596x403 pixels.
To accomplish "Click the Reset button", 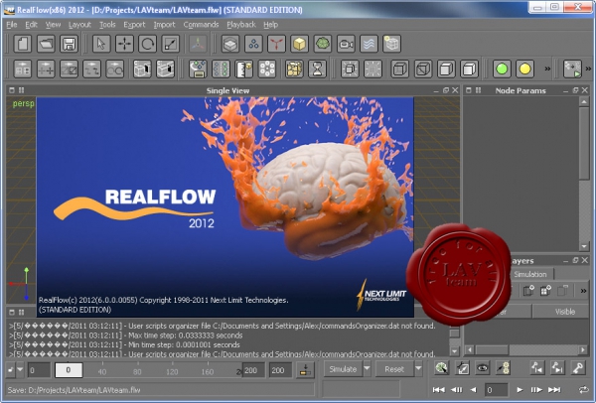I will (x=394, y=369).
